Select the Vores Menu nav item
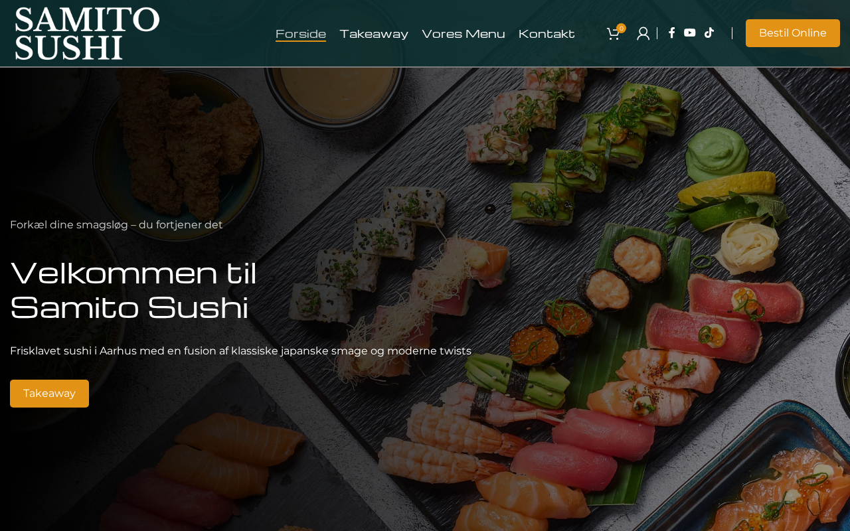 [x=464, y=34]
